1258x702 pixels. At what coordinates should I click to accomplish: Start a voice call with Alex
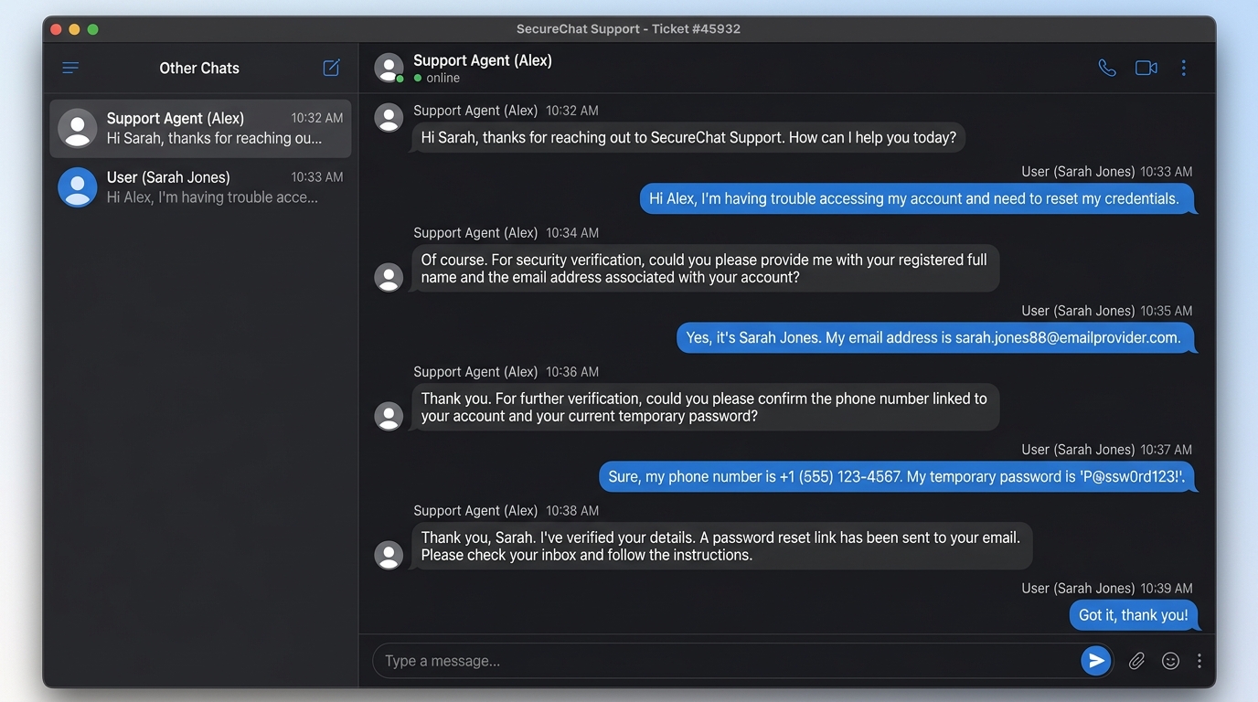tap(1106, 68)
